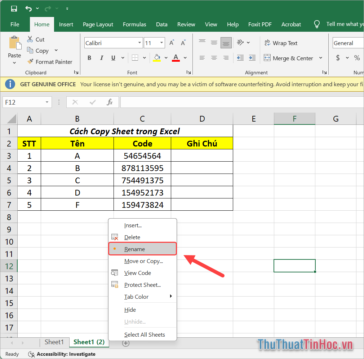Open Alignment settings dialog launcher
Viewport: 364px width, 359px height.
(x=324, y=72)
